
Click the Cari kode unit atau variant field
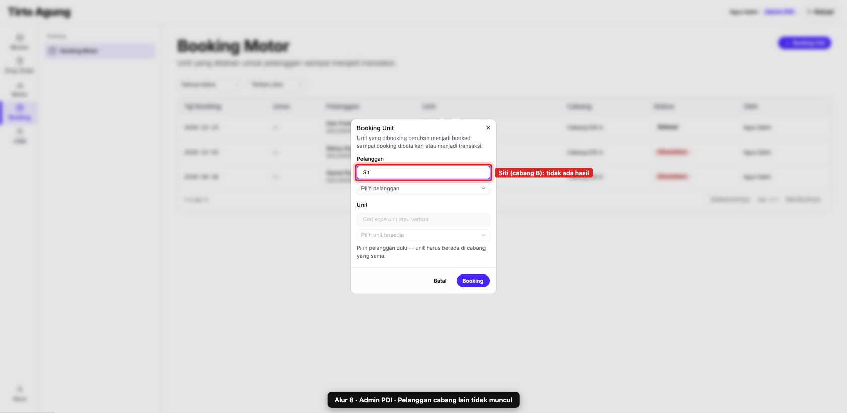pyautogui.click(x=423, y=219)
